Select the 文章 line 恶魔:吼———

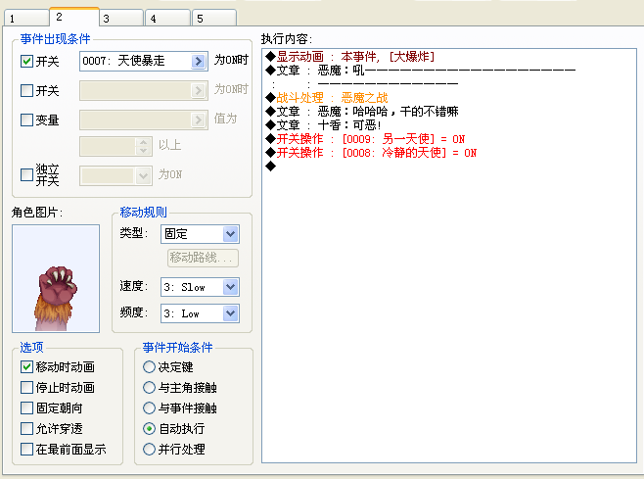(420, 71)
